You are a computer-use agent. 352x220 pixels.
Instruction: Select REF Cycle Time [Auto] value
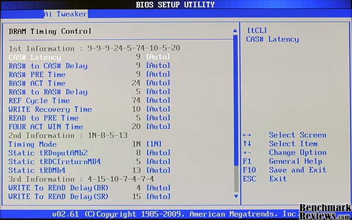click(x=158, y=101)
